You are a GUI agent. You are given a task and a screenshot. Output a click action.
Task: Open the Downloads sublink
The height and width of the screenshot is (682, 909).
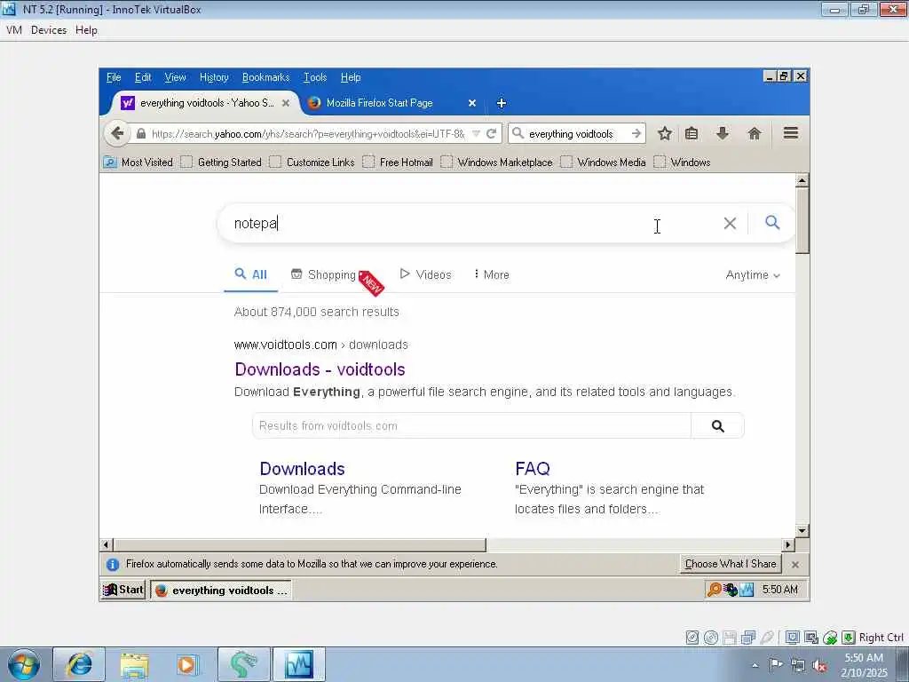(x=302, y=469)
